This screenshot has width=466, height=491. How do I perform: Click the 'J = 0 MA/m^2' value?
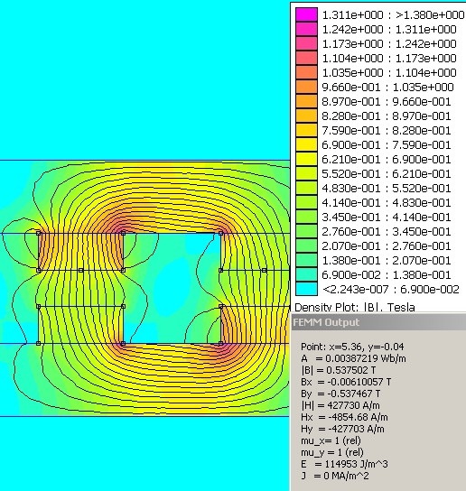(x=335, y=476)
